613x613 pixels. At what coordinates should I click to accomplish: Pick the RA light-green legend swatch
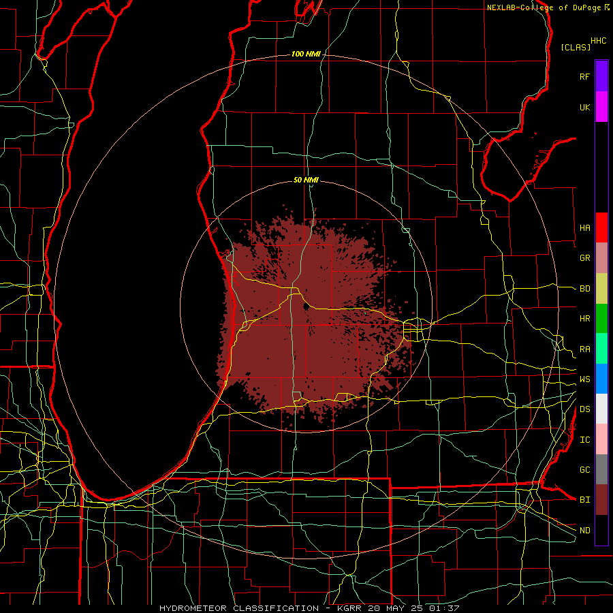point(601,349)
